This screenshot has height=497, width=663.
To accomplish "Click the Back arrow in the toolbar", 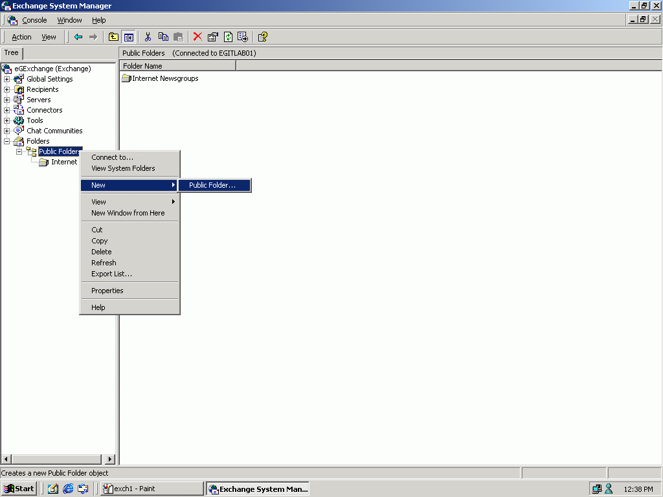I will click(78, 37).
